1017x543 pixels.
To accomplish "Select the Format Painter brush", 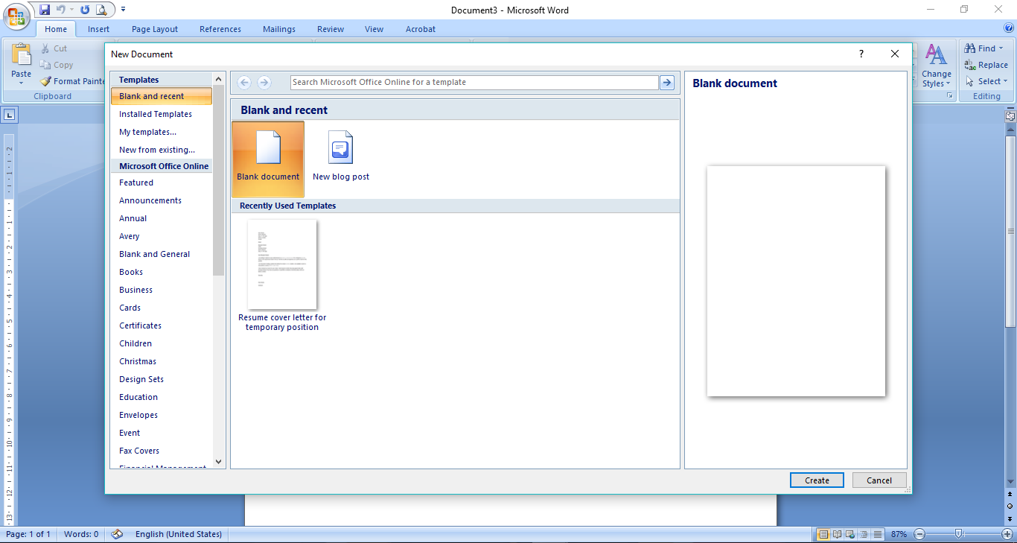I will pos(45,81).
